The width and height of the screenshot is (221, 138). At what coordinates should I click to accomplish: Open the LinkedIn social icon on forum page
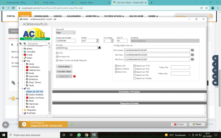tap(215, 77)
